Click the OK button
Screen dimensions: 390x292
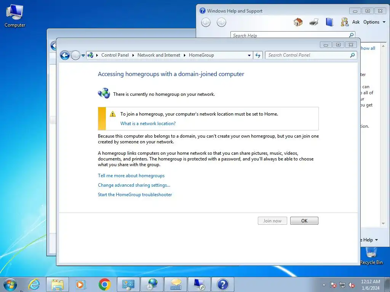[x=304, y=221]
